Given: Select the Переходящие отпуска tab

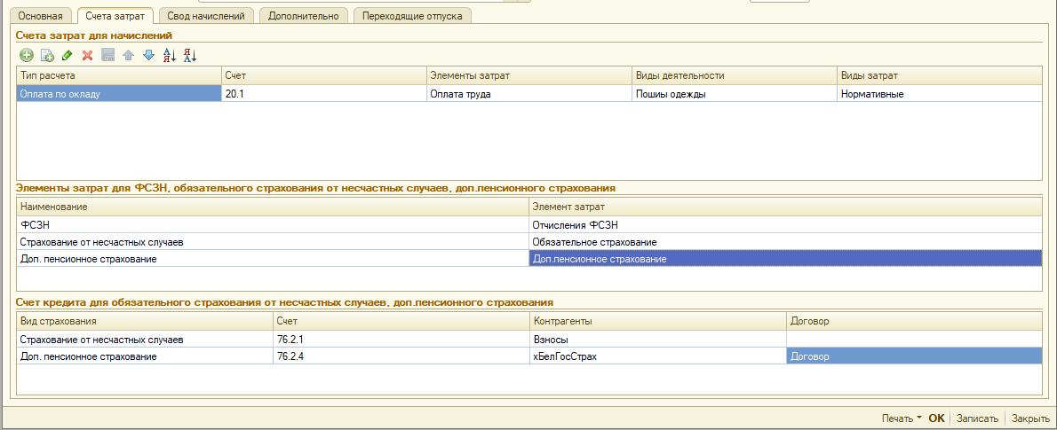Looking at the screenshot, I should [x=412, y=16].
